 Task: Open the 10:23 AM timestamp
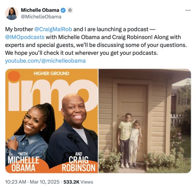pos(16,182)
